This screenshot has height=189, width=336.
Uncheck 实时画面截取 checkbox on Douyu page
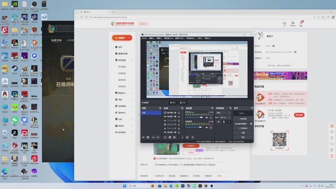click(155, 158)
